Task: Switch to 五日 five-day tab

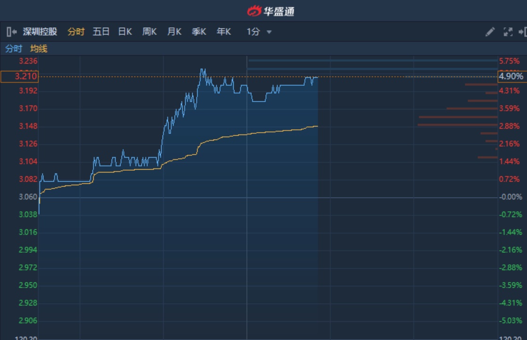Action: 101,32
